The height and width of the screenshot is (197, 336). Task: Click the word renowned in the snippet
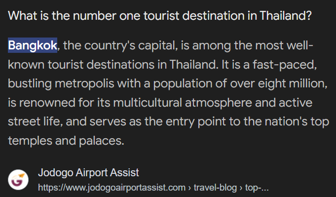(47, 103)
